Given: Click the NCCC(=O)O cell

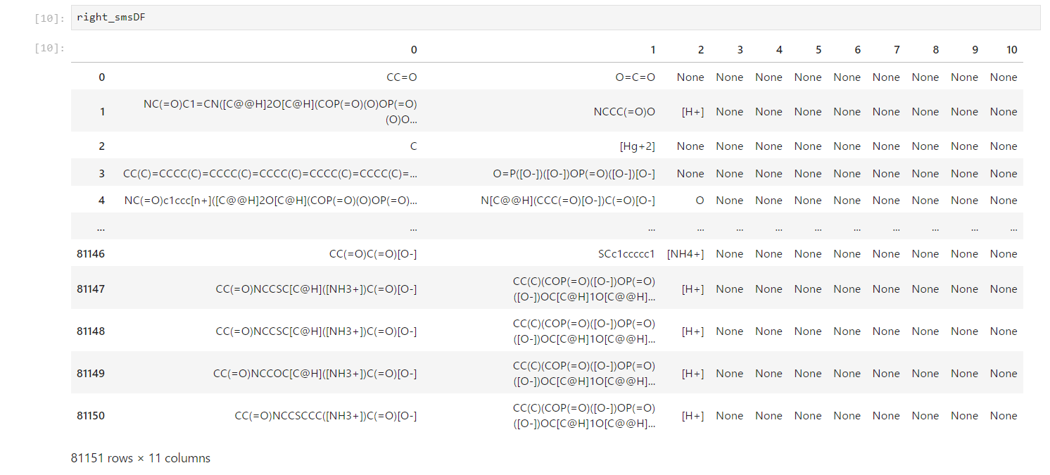Looking at the screenshot, I should [625, 112].
